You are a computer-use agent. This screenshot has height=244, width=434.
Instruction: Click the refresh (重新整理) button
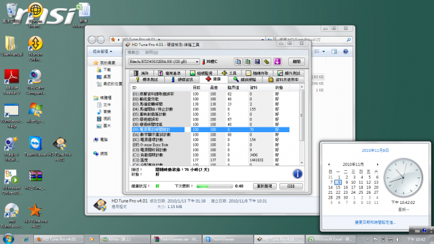264,186
